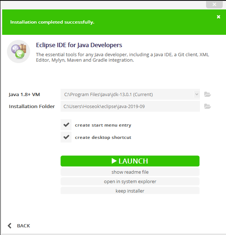
Task: Click the Eclipse Java package product icon
Action: (19, 51)
